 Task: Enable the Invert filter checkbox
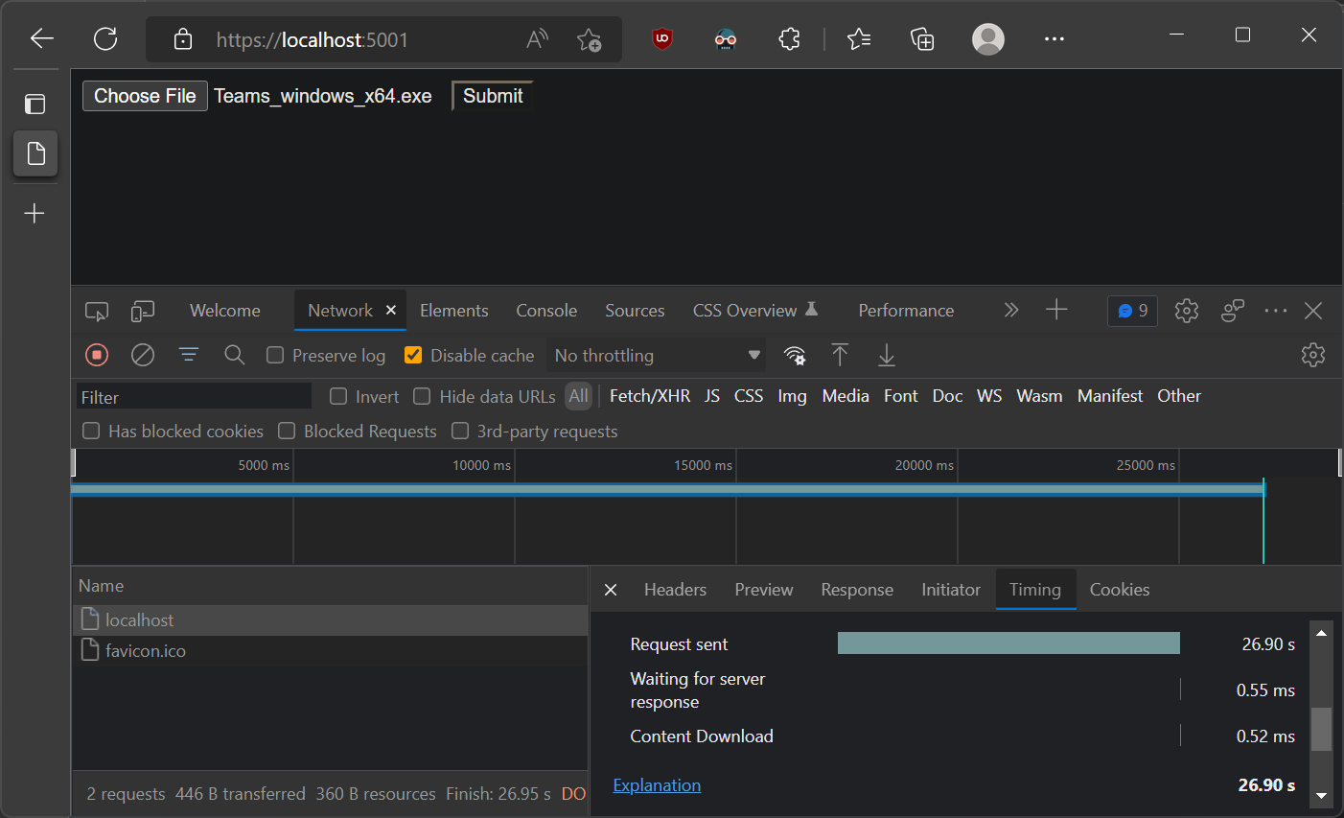(338, 396)
